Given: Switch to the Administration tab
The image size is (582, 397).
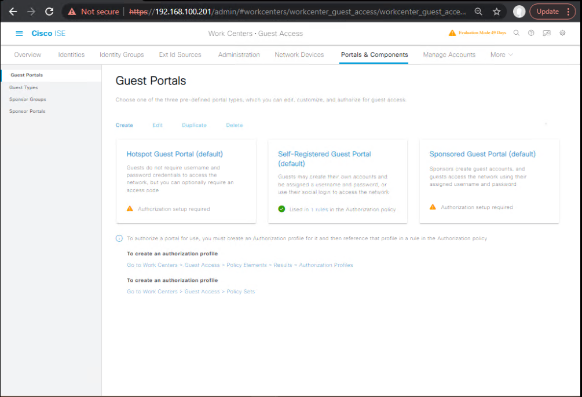Looking at the screenshot, I should (x=239, y=54).
